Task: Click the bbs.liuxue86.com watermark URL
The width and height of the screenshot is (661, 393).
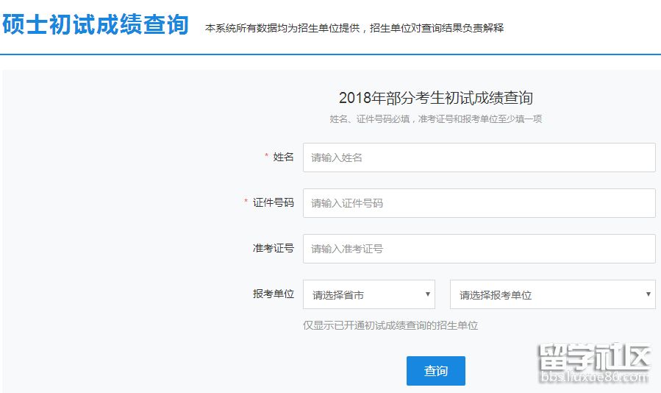Action: point(594,378)
